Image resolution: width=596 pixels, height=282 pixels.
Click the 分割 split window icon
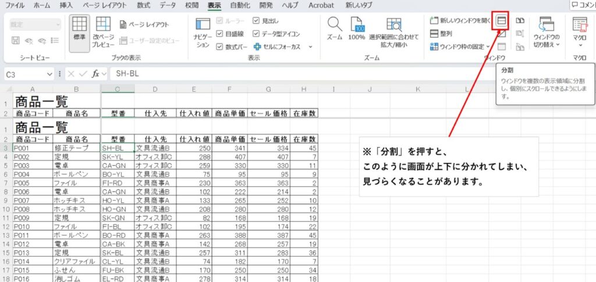click(502, 21)
